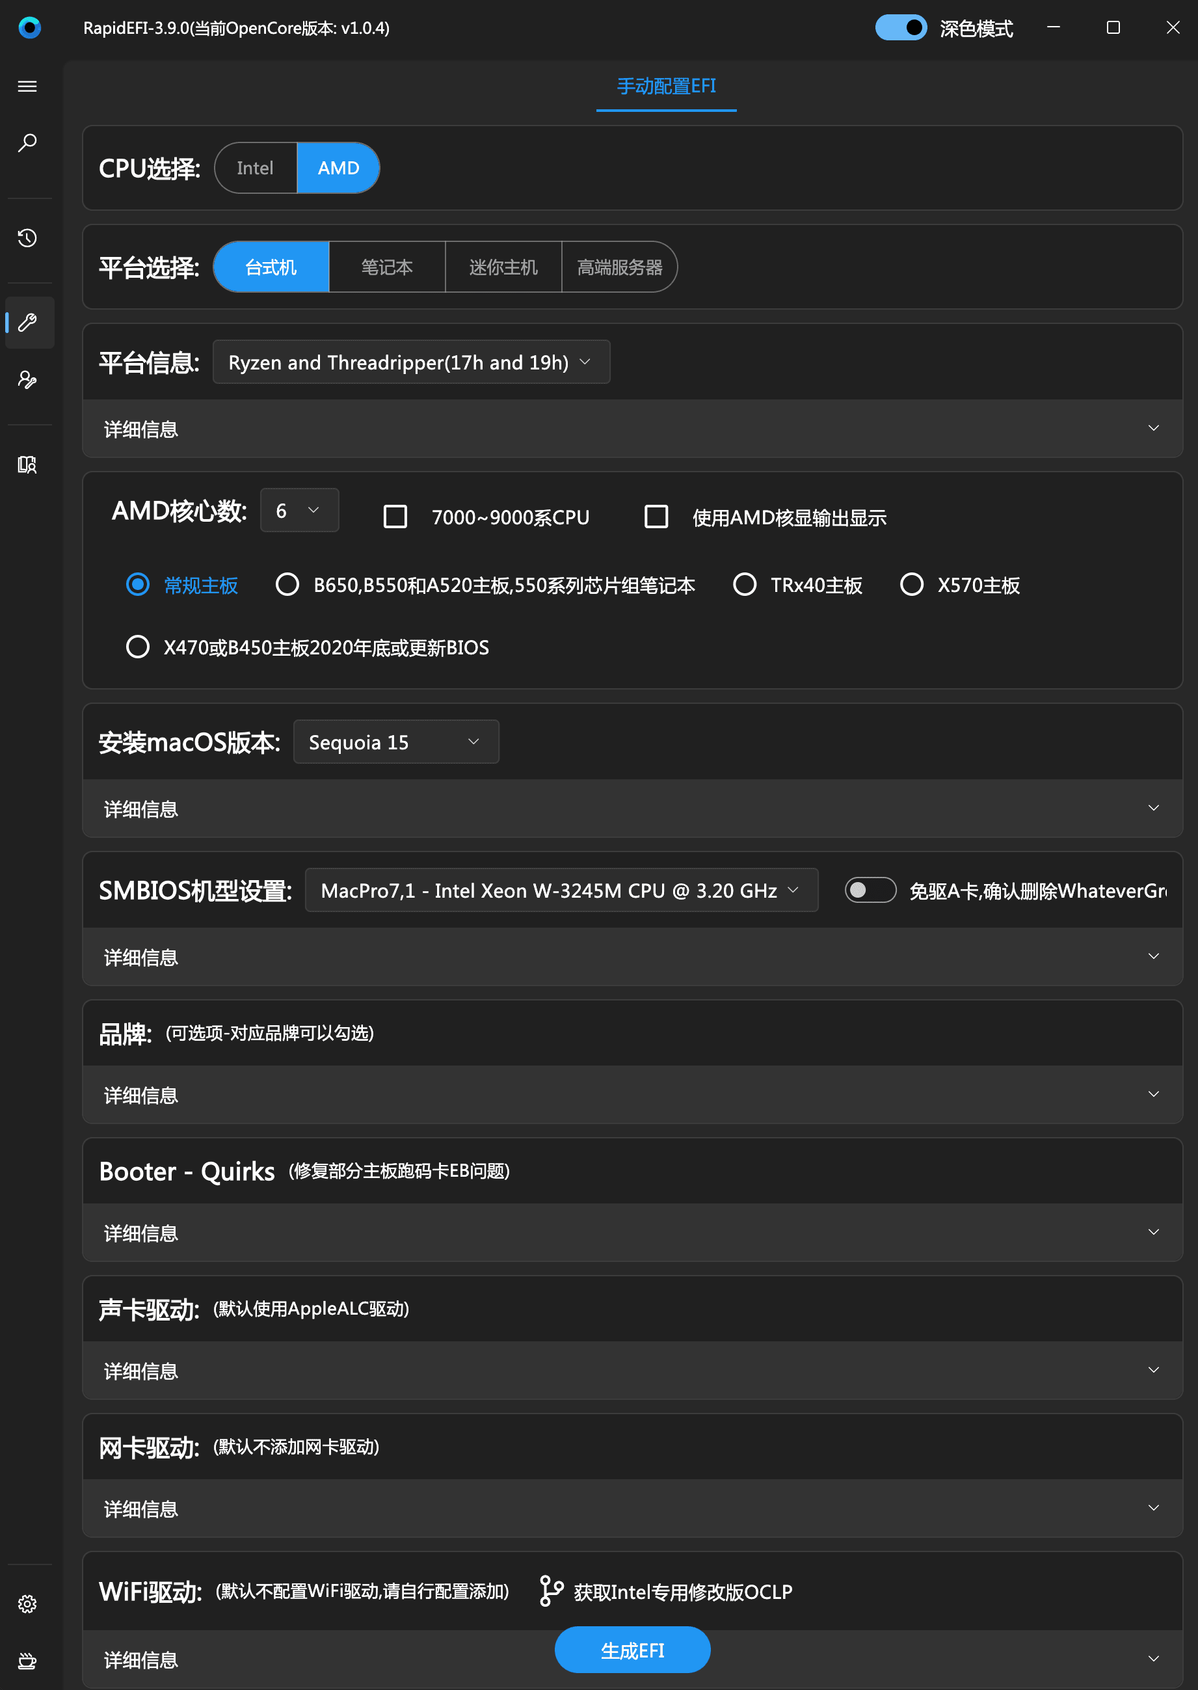Screen dimensions: 1198x1690
Task: Click the coffee cup sidebar icon
Action: [27, 1661]
